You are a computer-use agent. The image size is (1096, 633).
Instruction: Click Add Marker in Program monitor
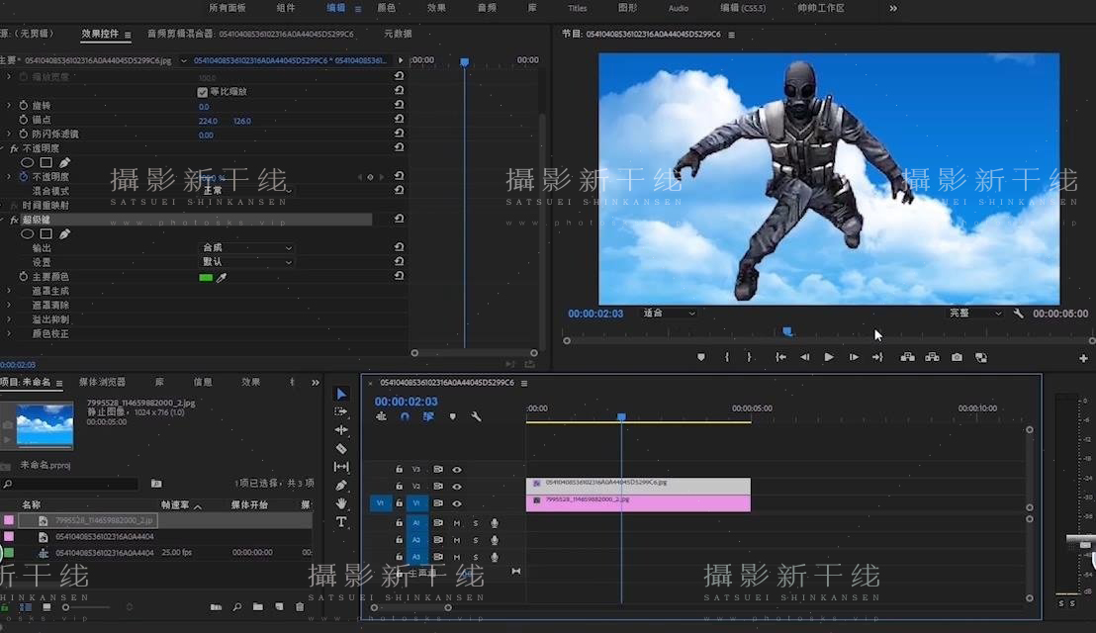coord(701,357)
